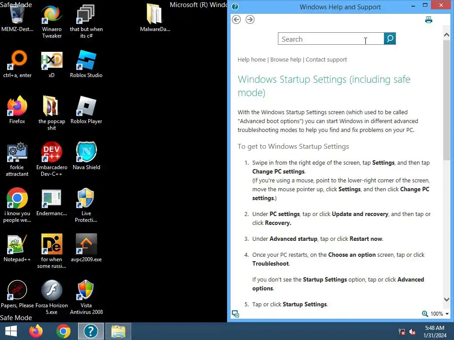The width and height of the screenshot is (454, 340).
Task: Click the Help window vertical scrollbar thumb
Action: pyautogui.click(x=446, y=100)
